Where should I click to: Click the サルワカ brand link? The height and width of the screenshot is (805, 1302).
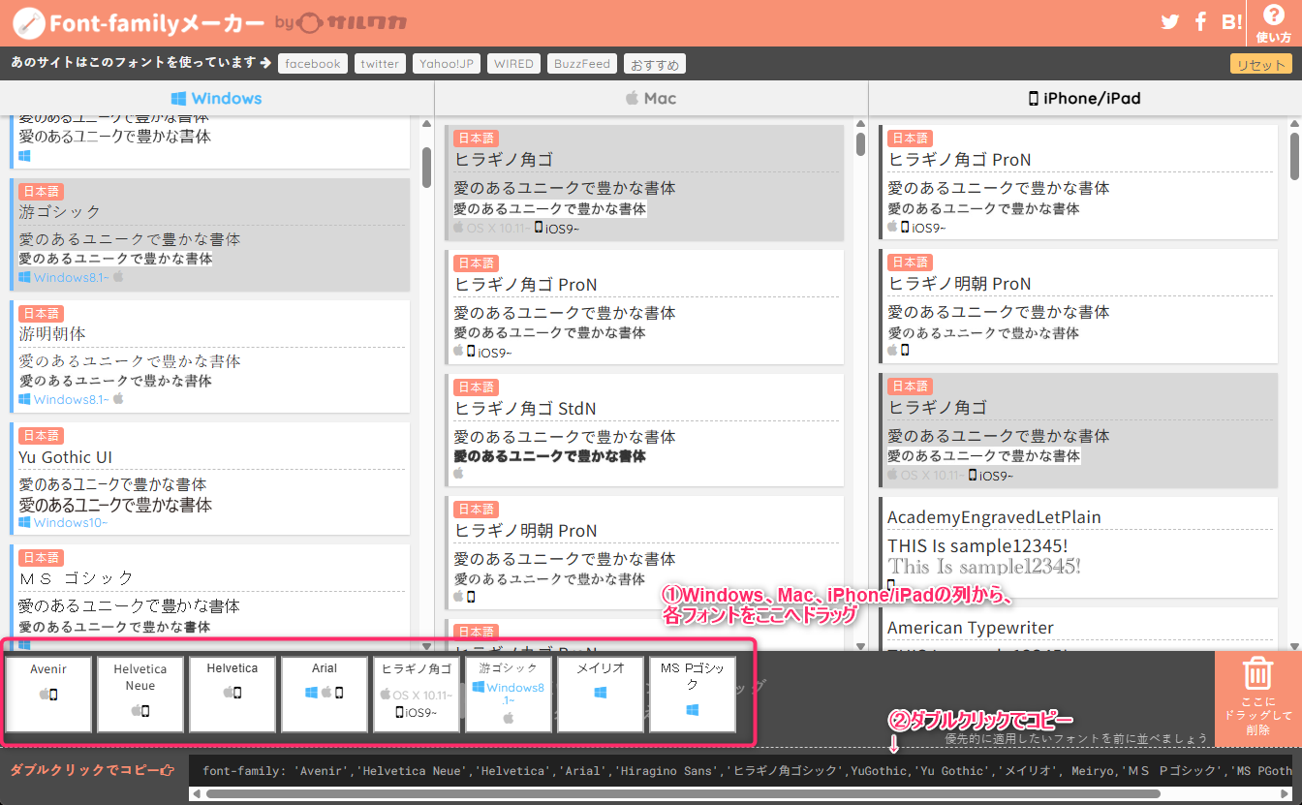(x=337, y=23)
